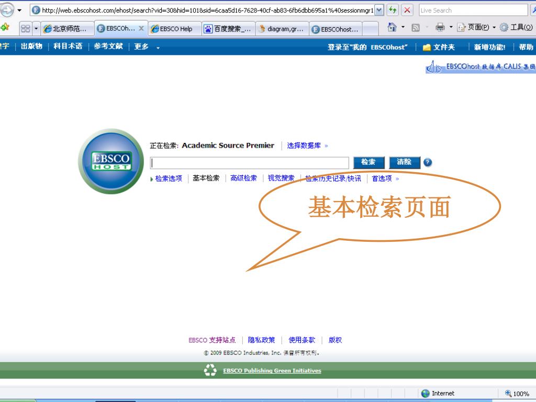Switch to the last EBSCOhost tab
Viewport: 536px width, 402px height.
[x=336, y=29]
